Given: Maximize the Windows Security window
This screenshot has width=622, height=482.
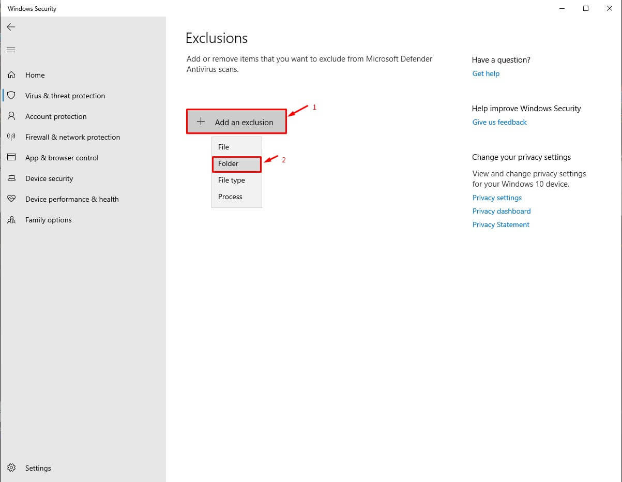Looking at the screenshot, I should point(586,8).
